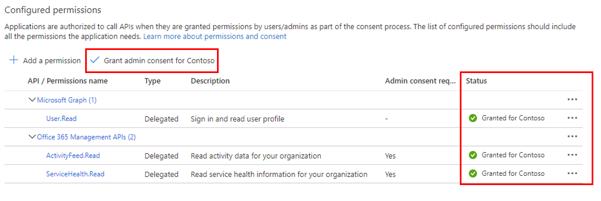Open Office 365 Management APIs (2) link
Viewport: 601px width, 201px height.
(86, 137)
